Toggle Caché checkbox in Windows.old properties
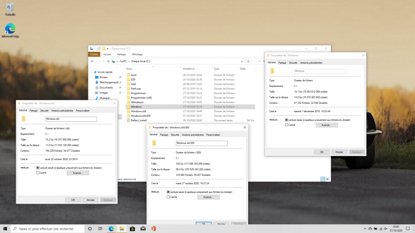Screen dimensions: 415x233 [x=38, y=173]
